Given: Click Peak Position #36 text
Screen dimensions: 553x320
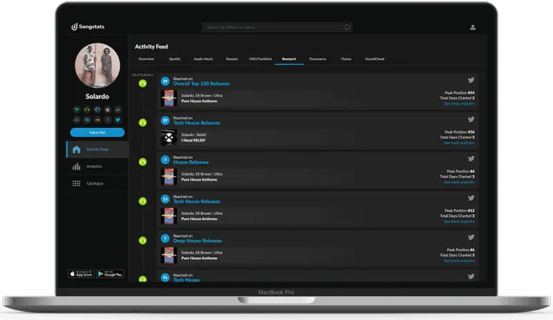Looking at the screenshot, I should coord(459,132).
